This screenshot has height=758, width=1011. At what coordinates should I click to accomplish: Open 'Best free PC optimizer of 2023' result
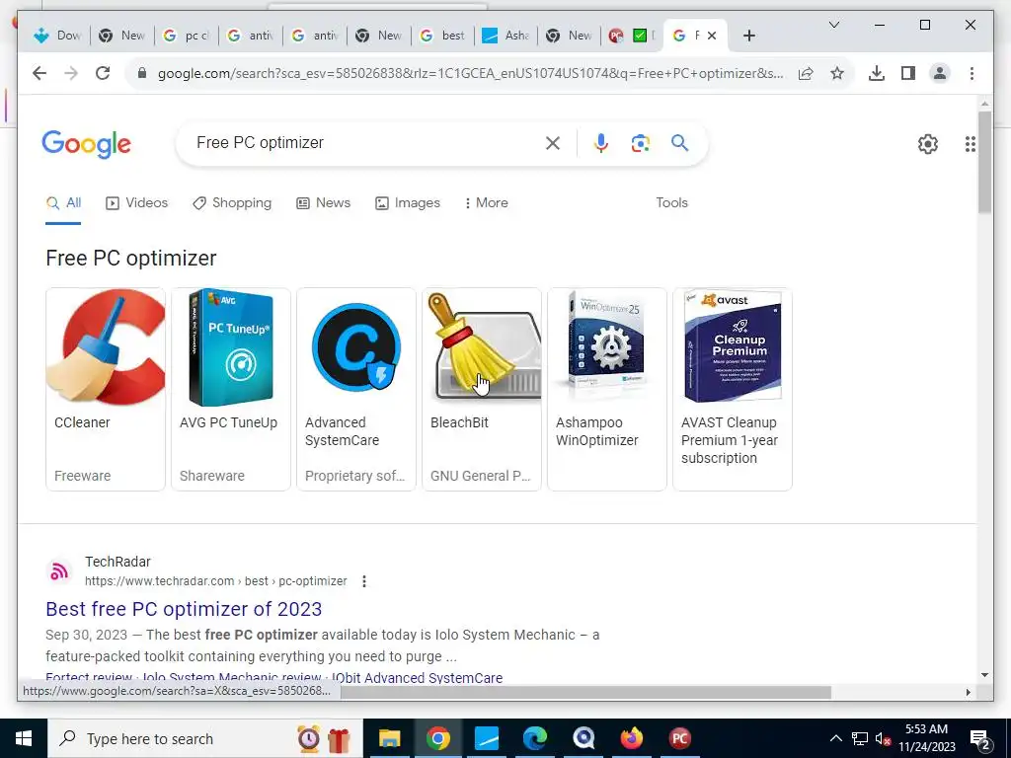184,609
